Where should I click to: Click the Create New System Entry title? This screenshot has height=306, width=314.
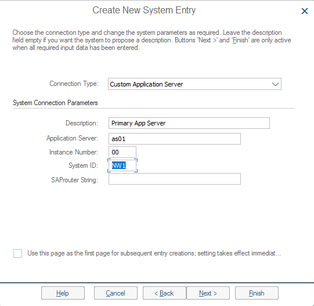tap(144, 10)
